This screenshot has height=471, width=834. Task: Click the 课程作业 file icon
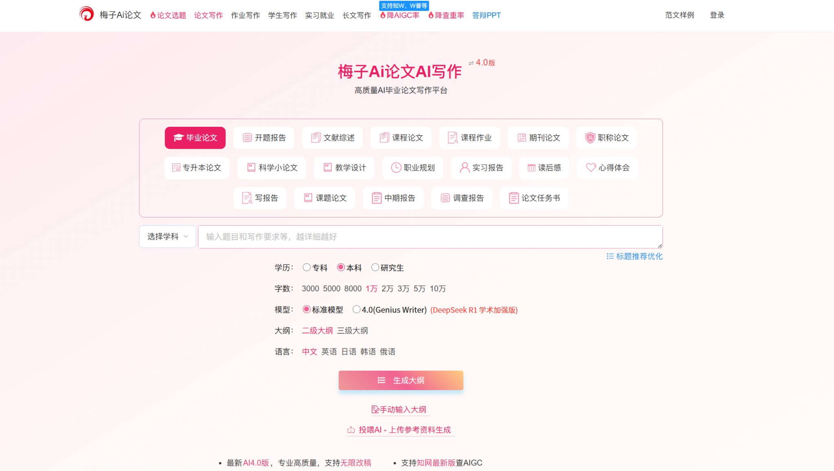pyautogui.click(x=453, y=138)
